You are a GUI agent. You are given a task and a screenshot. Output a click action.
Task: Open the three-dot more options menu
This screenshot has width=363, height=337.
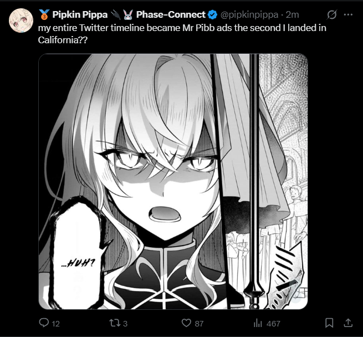point(349,14)
